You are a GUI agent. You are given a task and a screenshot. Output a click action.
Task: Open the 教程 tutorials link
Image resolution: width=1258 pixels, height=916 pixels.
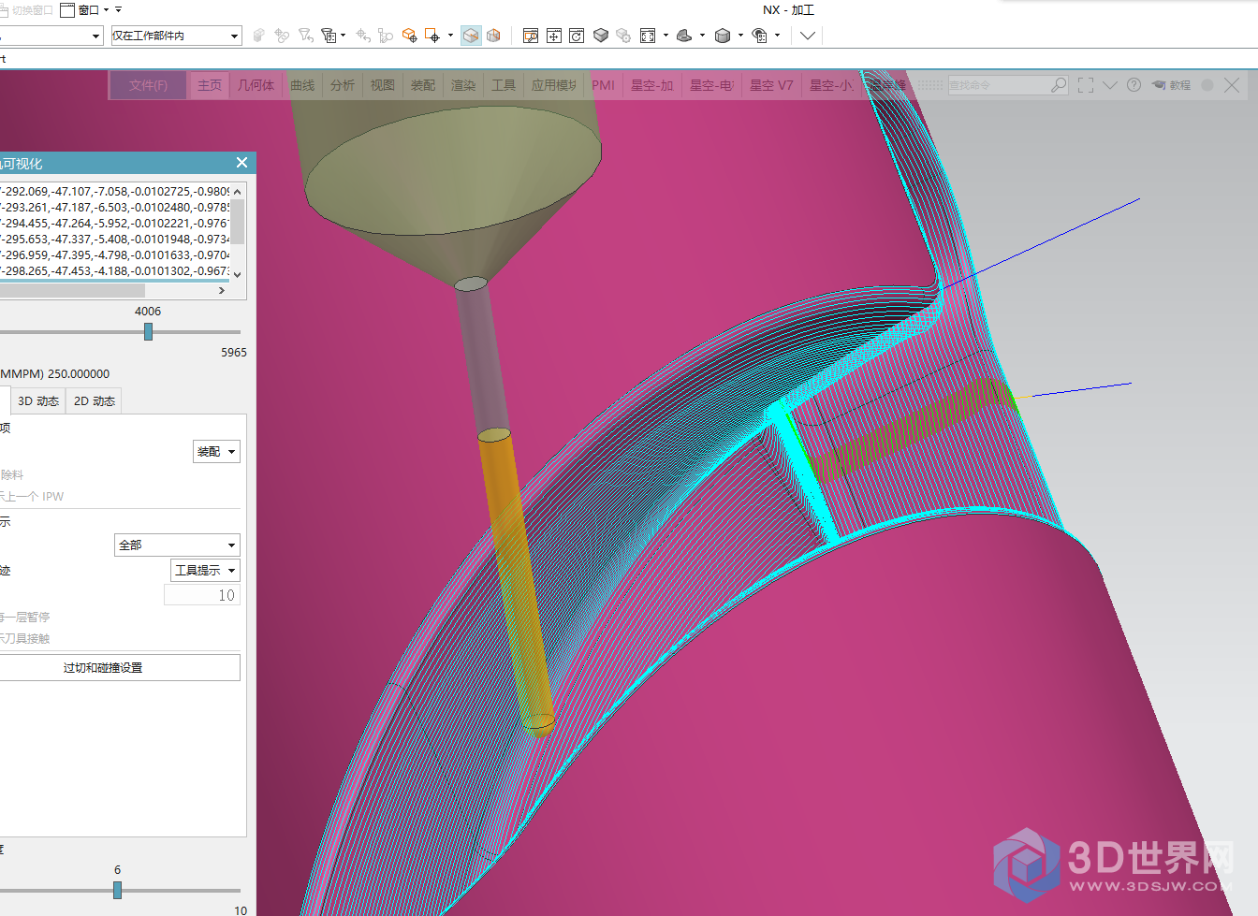(x=1171, y=85)
